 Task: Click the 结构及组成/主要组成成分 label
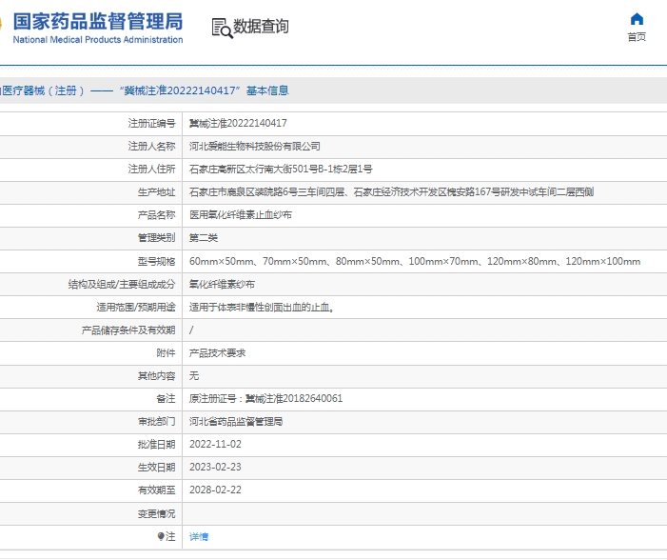point(122,285)
